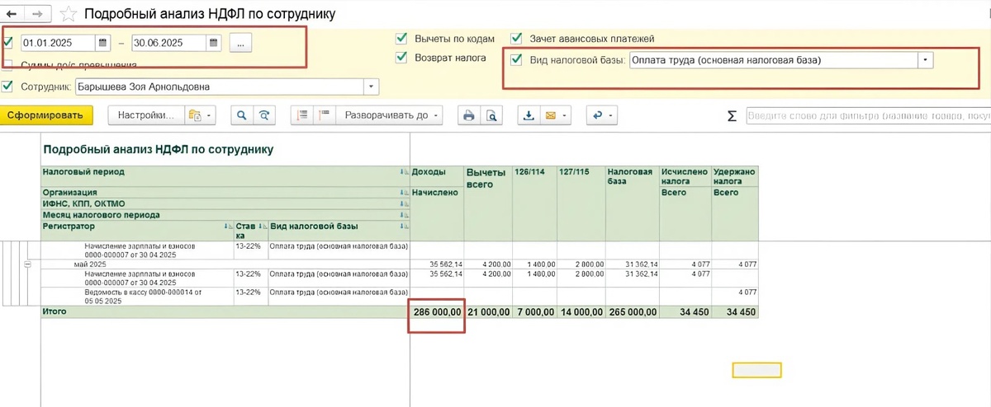Screen dimensions: 991x407
Task: Open dropdown arrow next to report variants icon
Action: coord(209,115)
